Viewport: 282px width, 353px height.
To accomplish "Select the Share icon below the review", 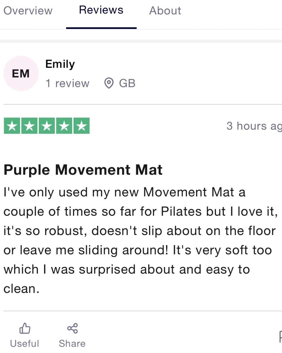I will click(x=72, y=328).
